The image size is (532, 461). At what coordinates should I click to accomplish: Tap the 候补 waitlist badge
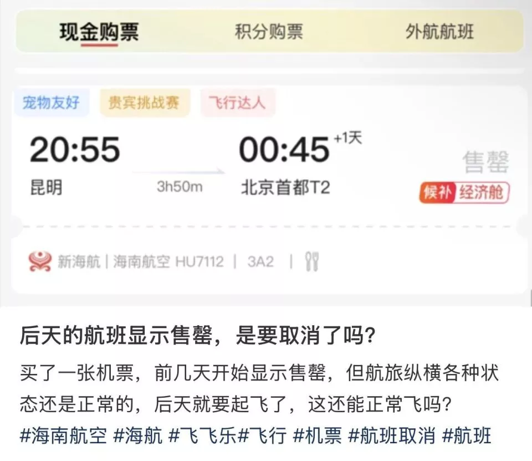click(437, 193)
